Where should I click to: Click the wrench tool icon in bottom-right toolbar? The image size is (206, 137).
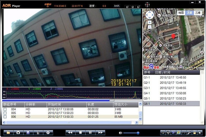188,133
